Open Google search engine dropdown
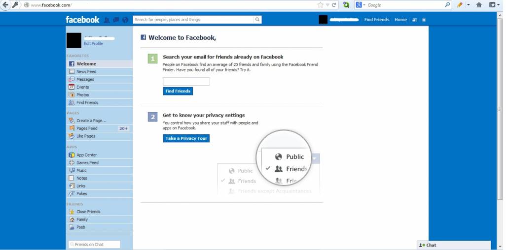 (361, 5)
